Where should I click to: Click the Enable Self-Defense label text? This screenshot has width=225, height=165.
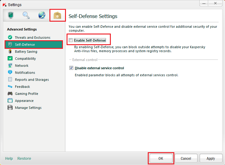click(x=90, y=40)
